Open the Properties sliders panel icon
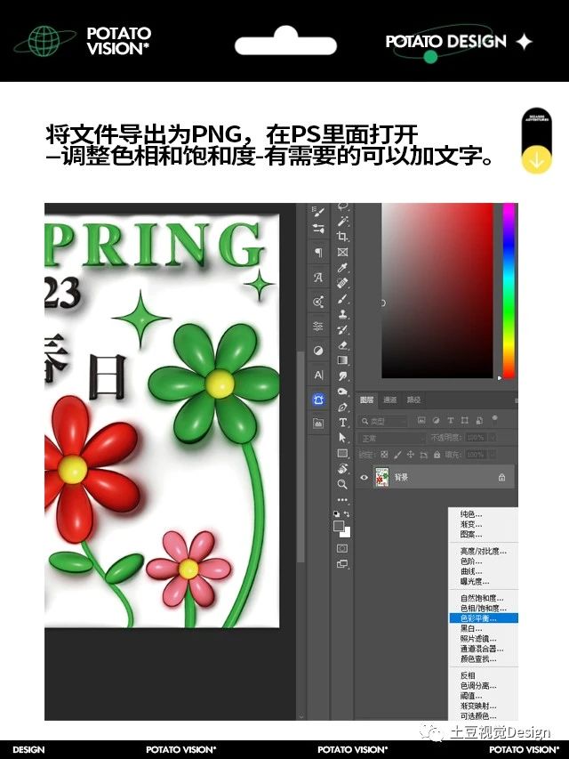This screenshot has height=759, width=569. [x=318, y=326]
